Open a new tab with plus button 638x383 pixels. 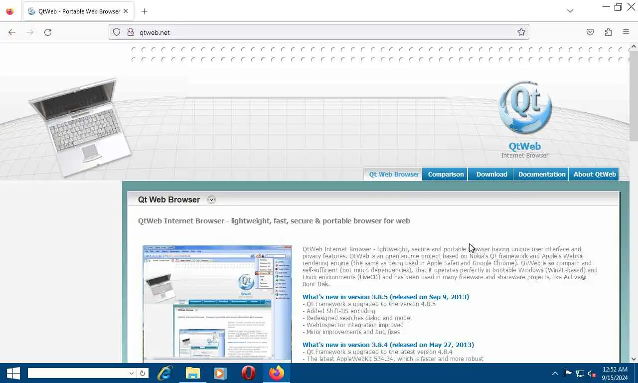(x=144, y=11)
